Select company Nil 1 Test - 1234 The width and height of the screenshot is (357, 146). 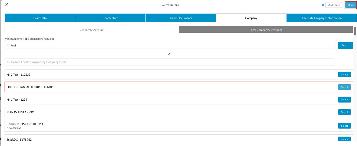pyautogui.click(x=344, y=100)
